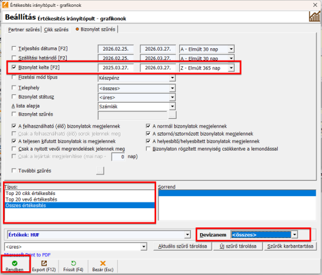
Task: Click the green Rendben checkmark icon
Action: click(14, 263)
